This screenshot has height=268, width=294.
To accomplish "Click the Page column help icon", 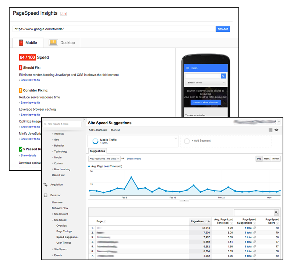I will coord(105,222).
